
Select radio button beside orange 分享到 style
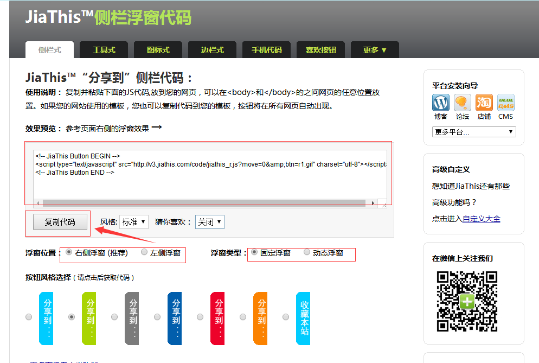(x=243, y=317)
